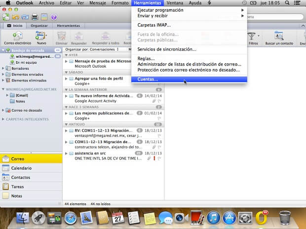Open Carpetas IMAP... menu entry
This screenshot has width=306, height=229.
pyautogui.click(x=189, y=25)
